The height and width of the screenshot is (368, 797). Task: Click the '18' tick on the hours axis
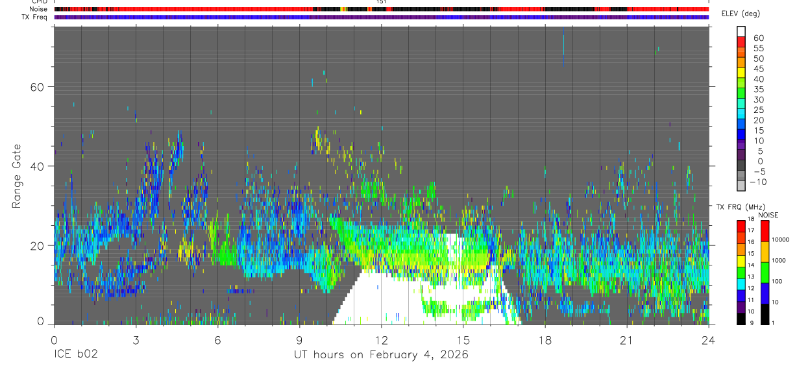click(545, 339)
